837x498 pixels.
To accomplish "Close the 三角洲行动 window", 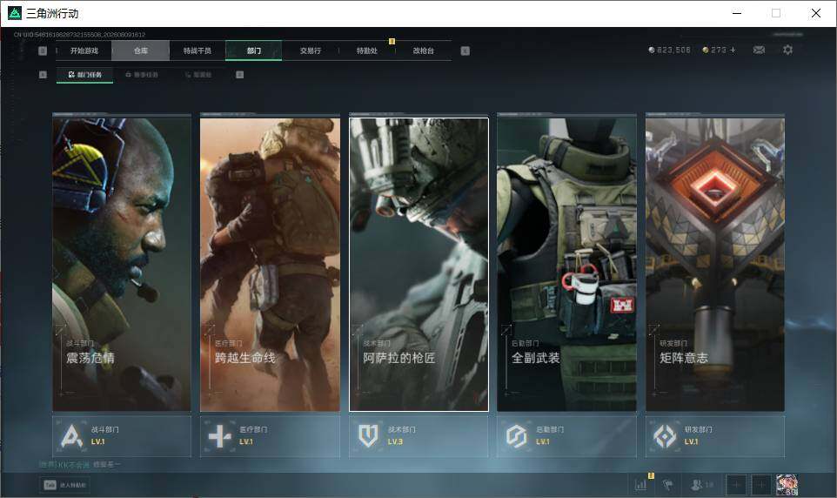I will point(815,13).
